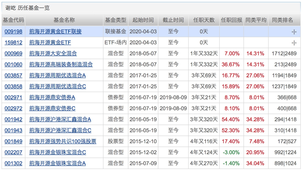Screen dimensions: 303x172
Task: Open fund 前海开源黄金ETF联接 link
Action: coord(55,31)
